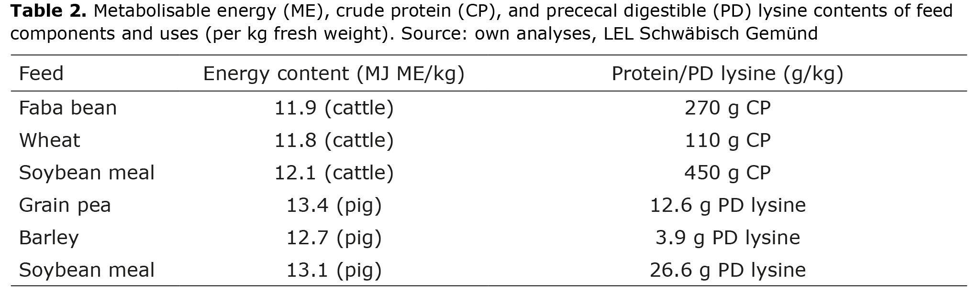Click the 26.6 g PD lysine value
The width and height of the screenshot is (978, 292).
pos(728,271)
